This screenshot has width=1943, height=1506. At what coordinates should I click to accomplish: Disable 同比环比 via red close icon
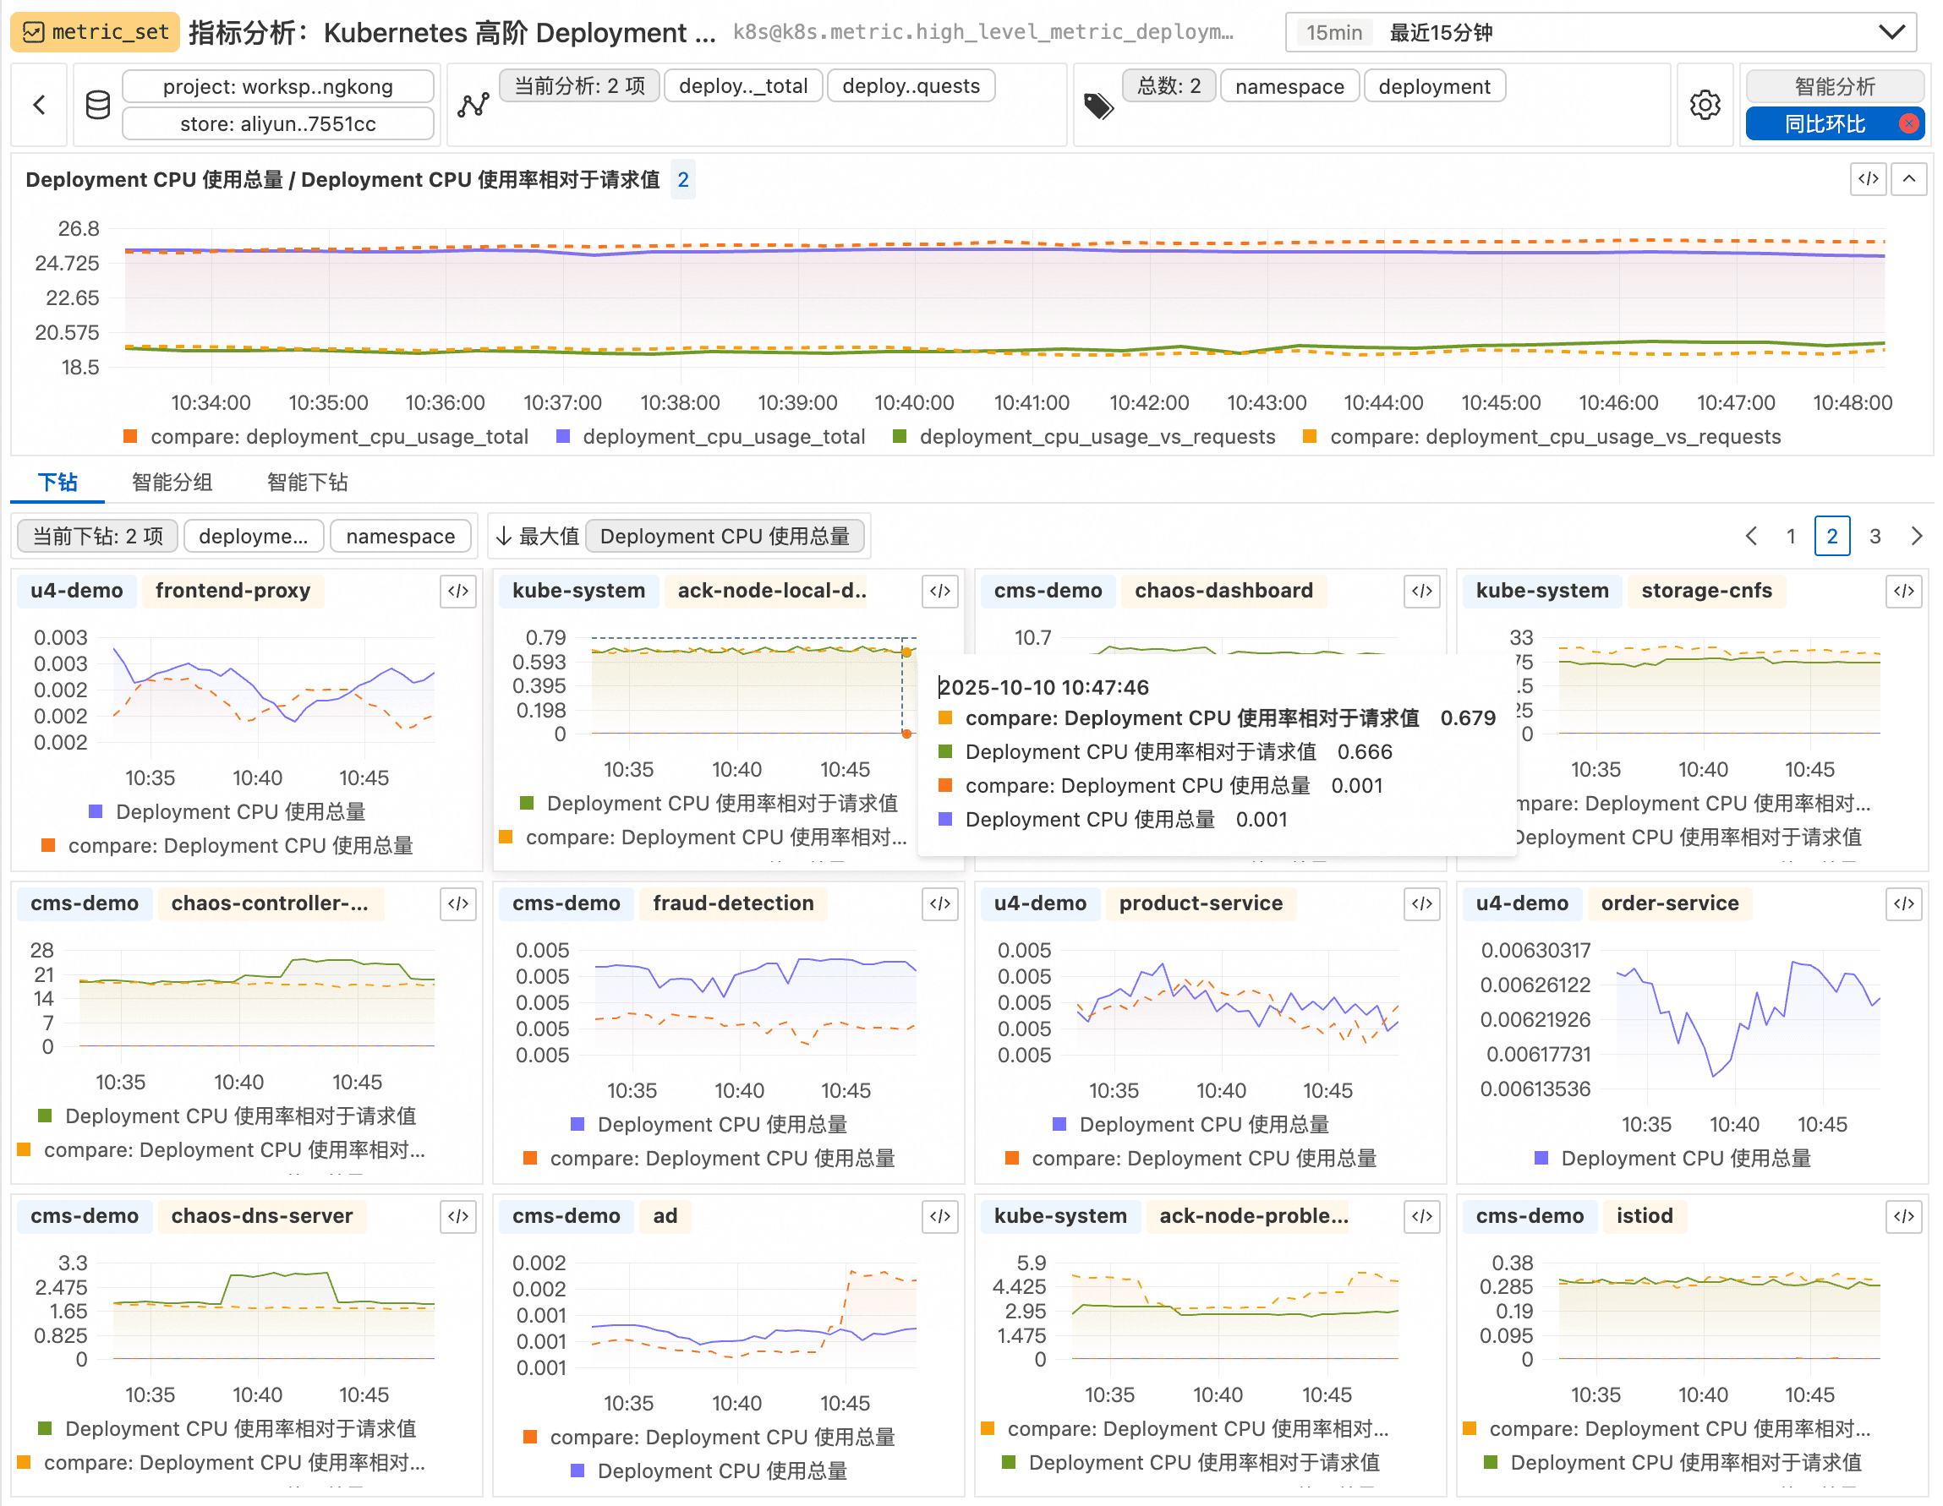pyautogui.click(x=1907, y=123)
